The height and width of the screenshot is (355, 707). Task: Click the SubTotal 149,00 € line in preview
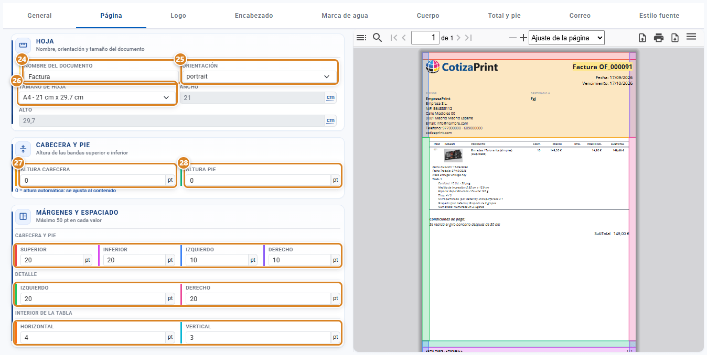click(612, 234)
